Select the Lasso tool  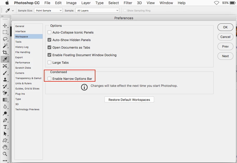click(5, 39)
